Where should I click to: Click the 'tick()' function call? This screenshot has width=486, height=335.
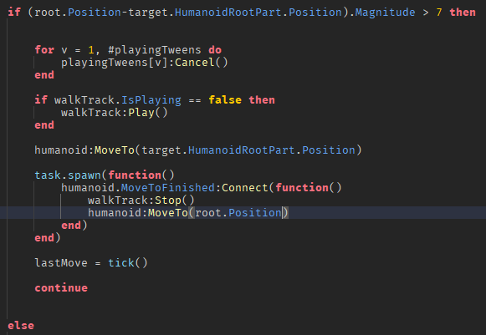click(128, 263)
